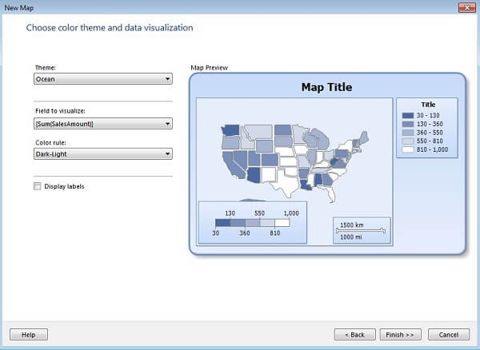480x350 pixels.
Task: Click the Map Preview label
Action: (209, 68)
